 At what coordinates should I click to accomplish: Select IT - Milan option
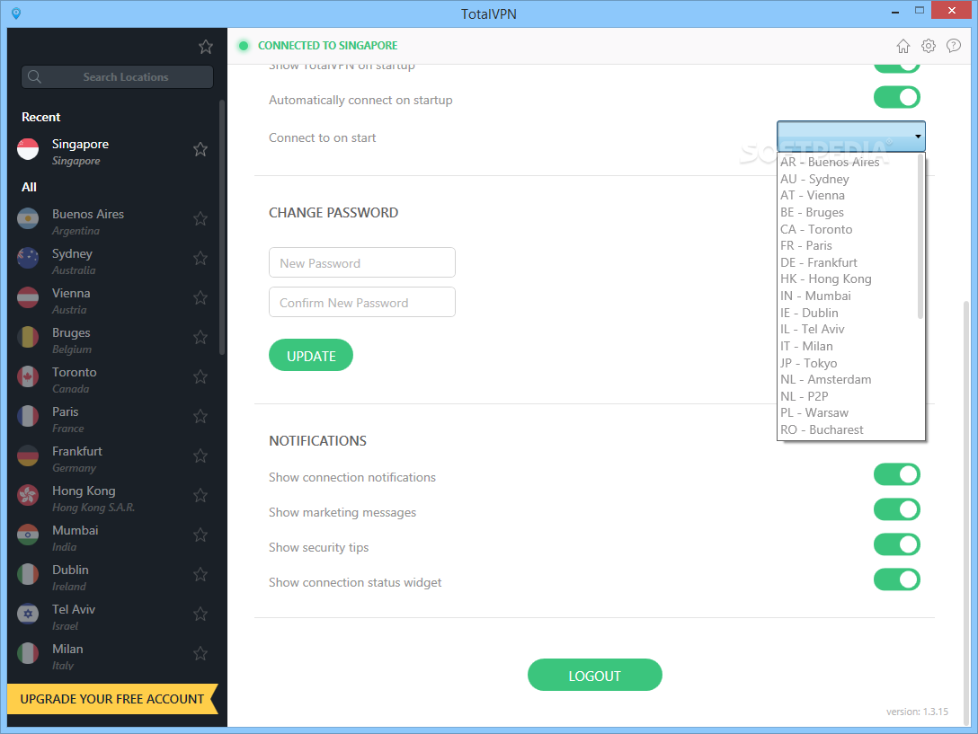(x=848, y=346)
